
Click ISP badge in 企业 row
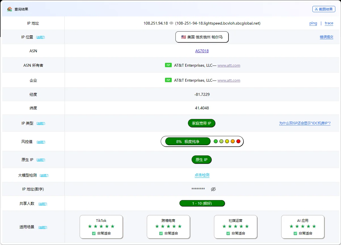point(168,80)
